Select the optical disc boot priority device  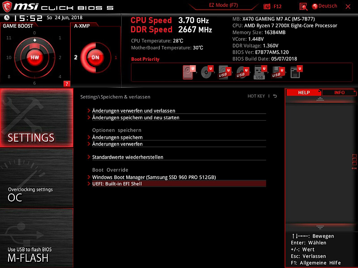[207, 72]
